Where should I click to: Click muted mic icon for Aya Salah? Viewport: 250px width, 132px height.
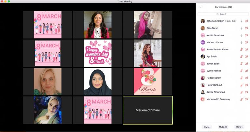pos(241,57)
